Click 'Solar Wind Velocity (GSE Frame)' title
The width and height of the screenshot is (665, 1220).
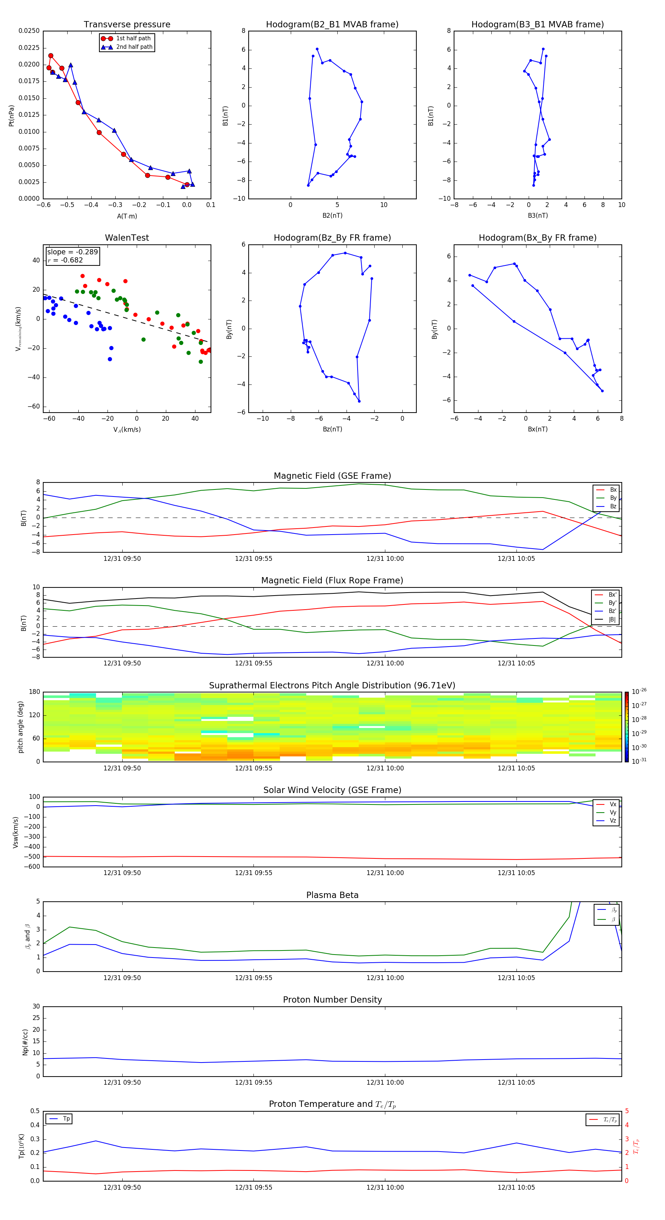click(332, 790)
